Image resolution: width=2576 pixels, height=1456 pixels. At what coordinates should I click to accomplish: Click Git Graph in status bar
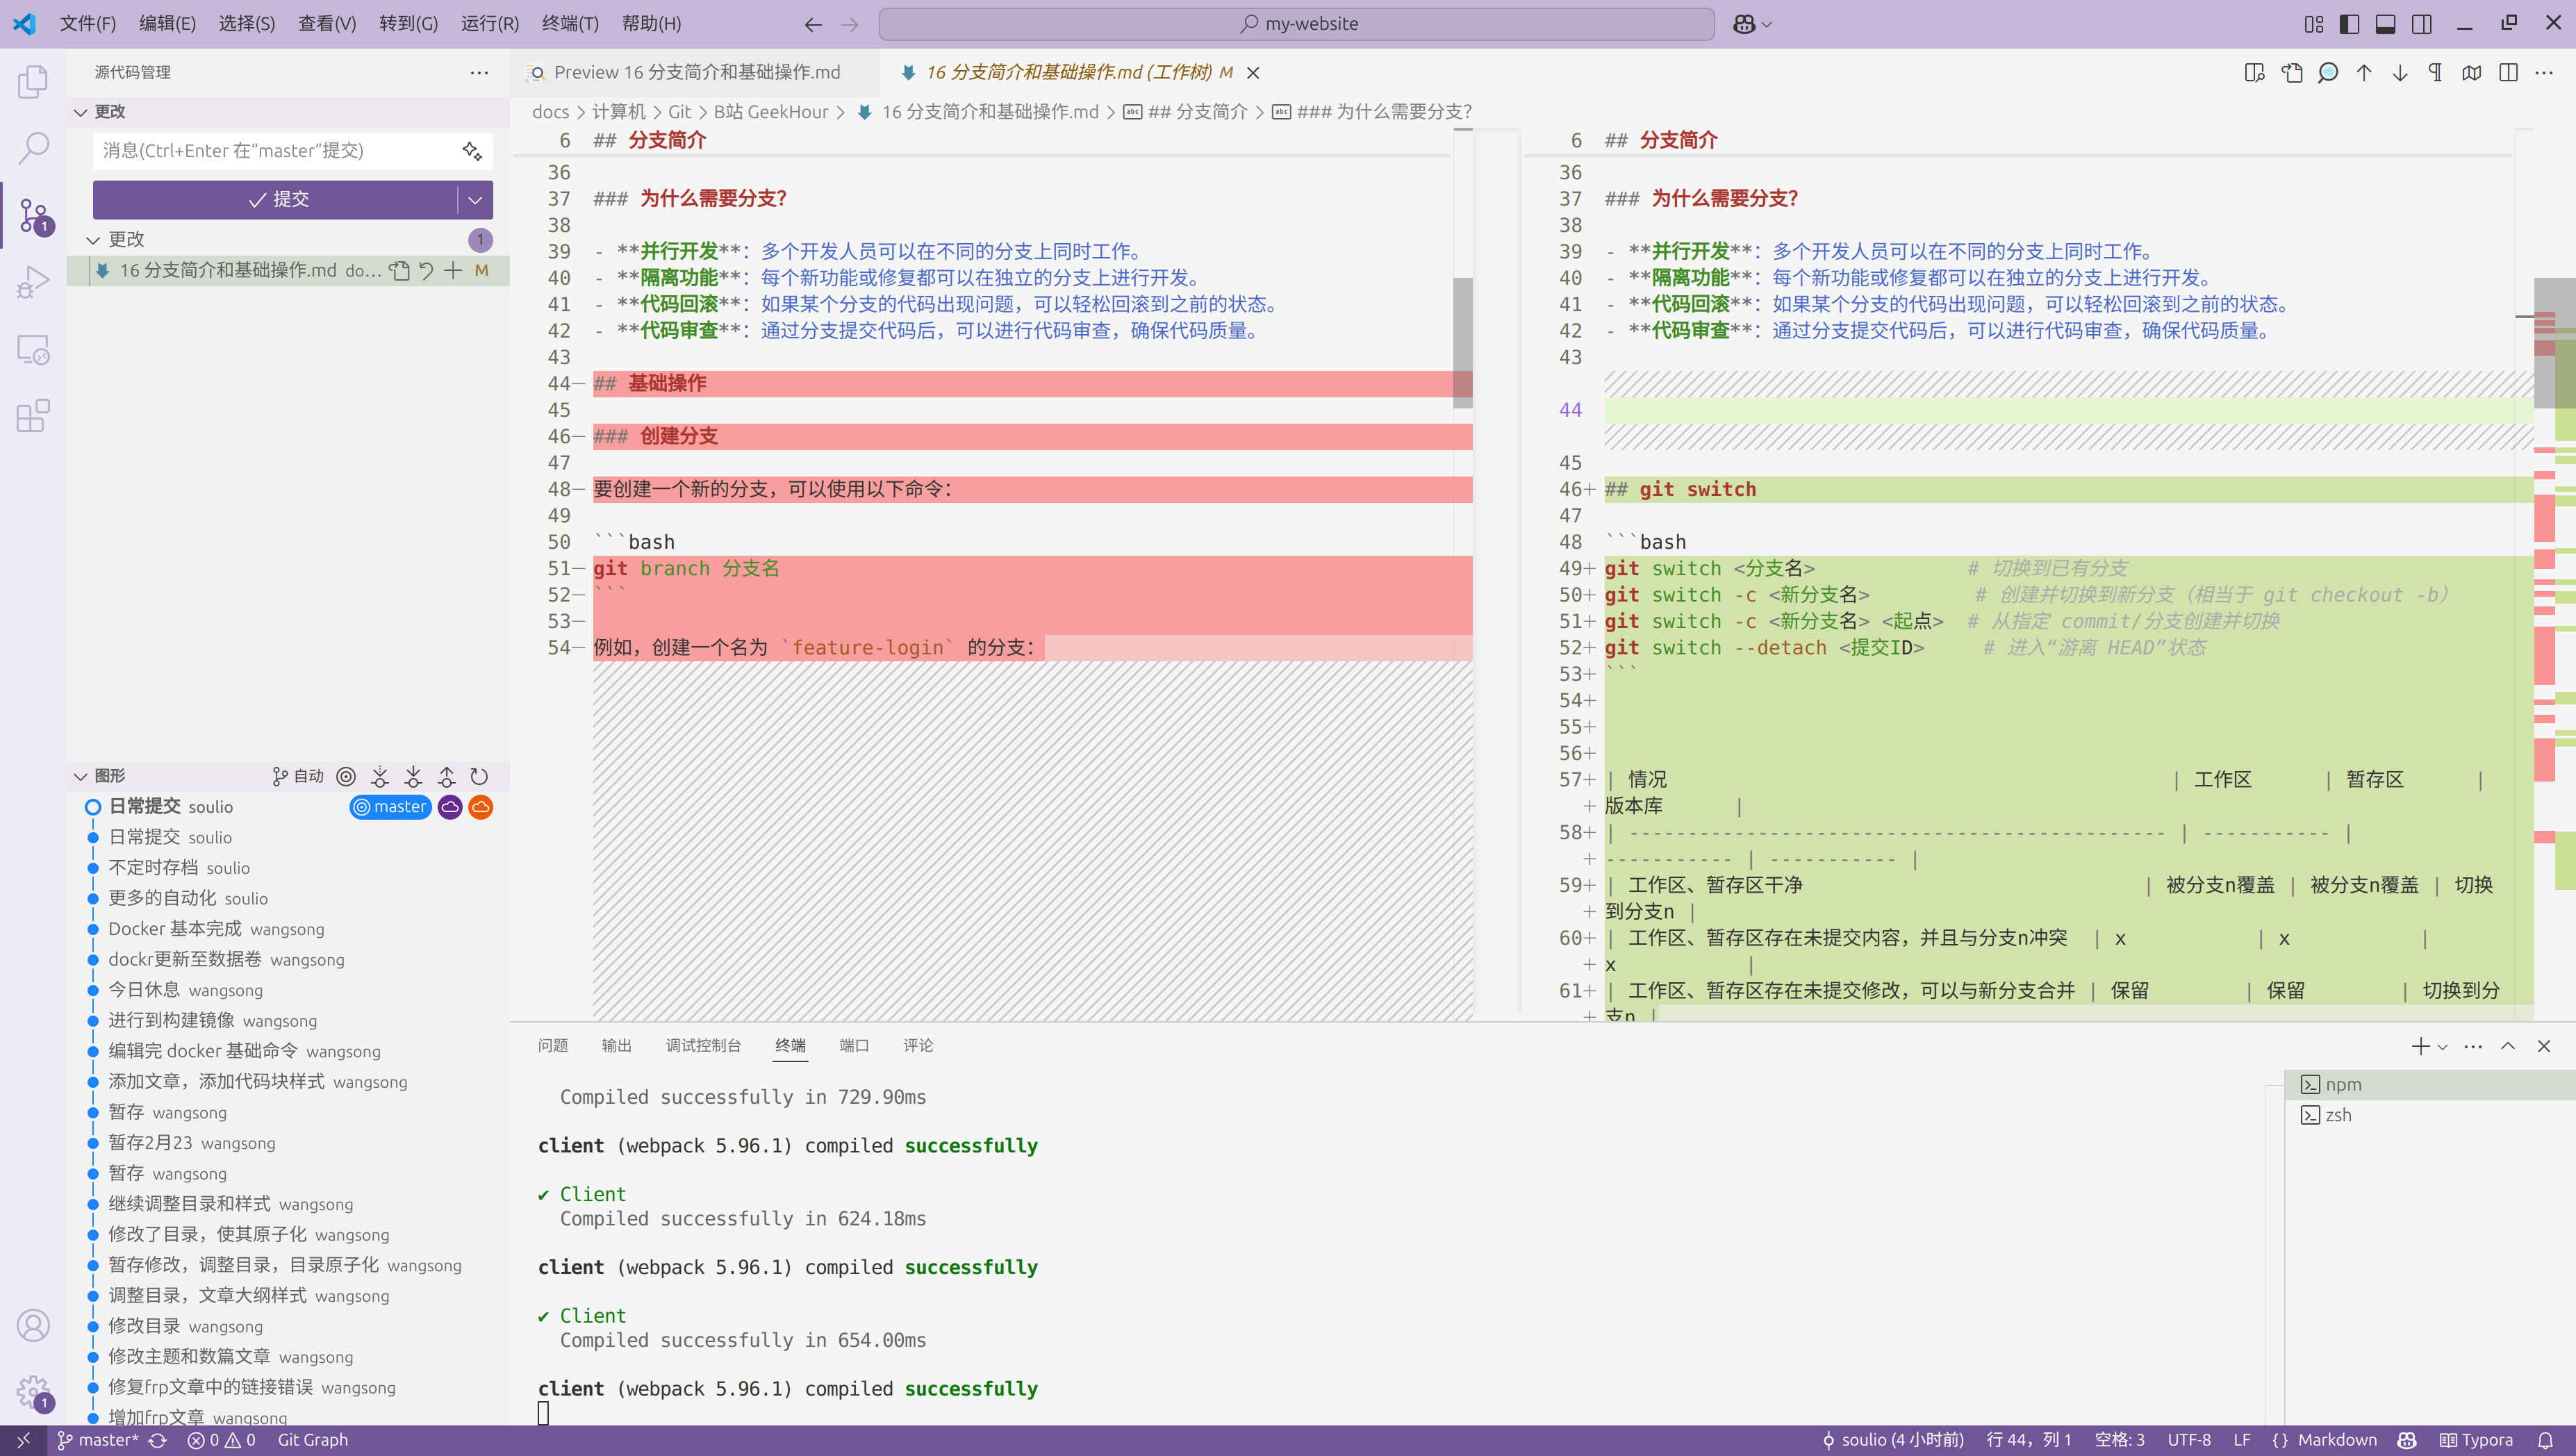click(313, 1440)
